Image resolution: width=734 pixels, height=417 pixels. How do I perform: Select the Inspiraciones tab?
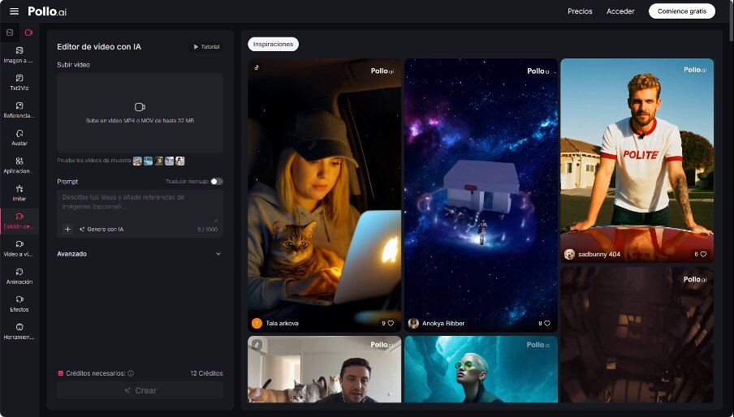pyautogui.click(x=273, y=45)
